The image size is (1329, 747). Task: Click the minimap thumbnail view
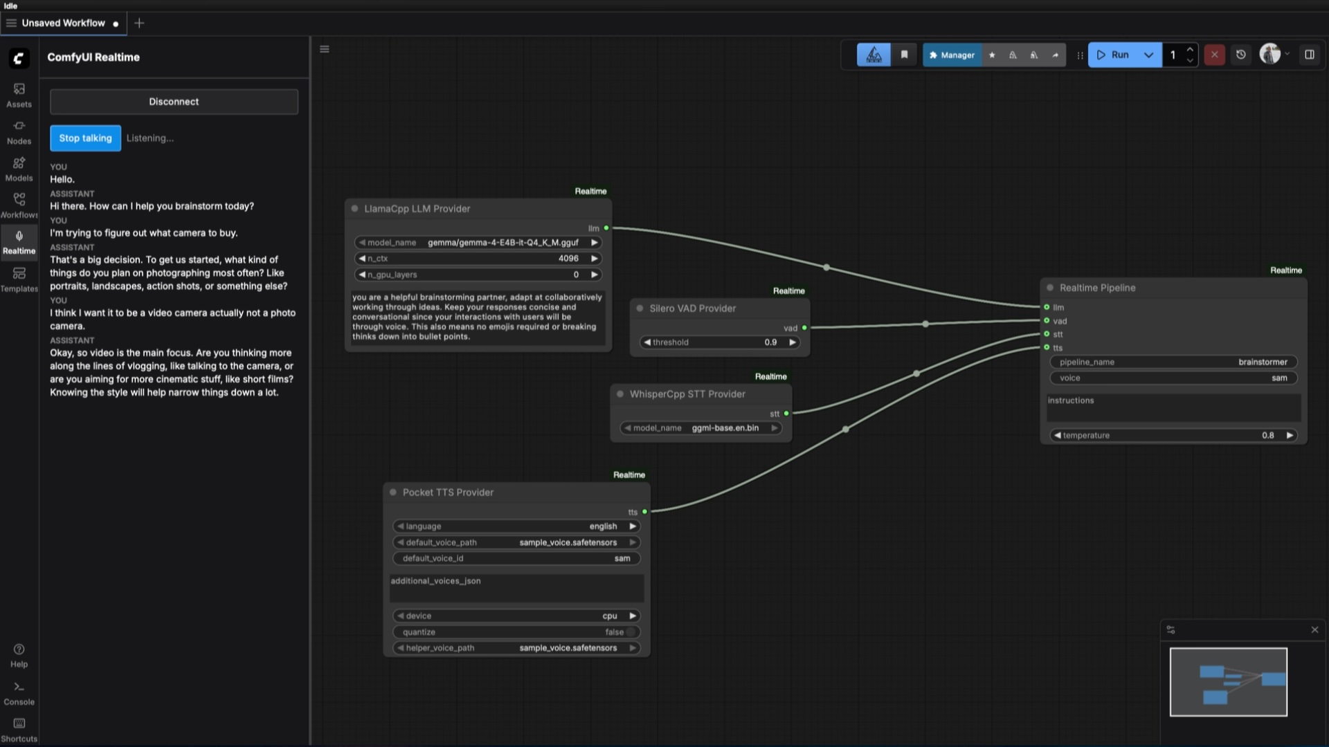(x=1228, y=682)
